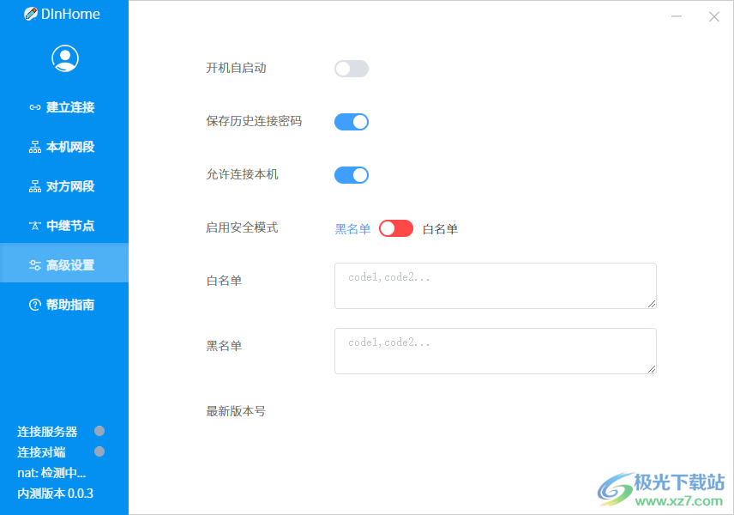Check the 连接对端 status indicator

[99, 451]
